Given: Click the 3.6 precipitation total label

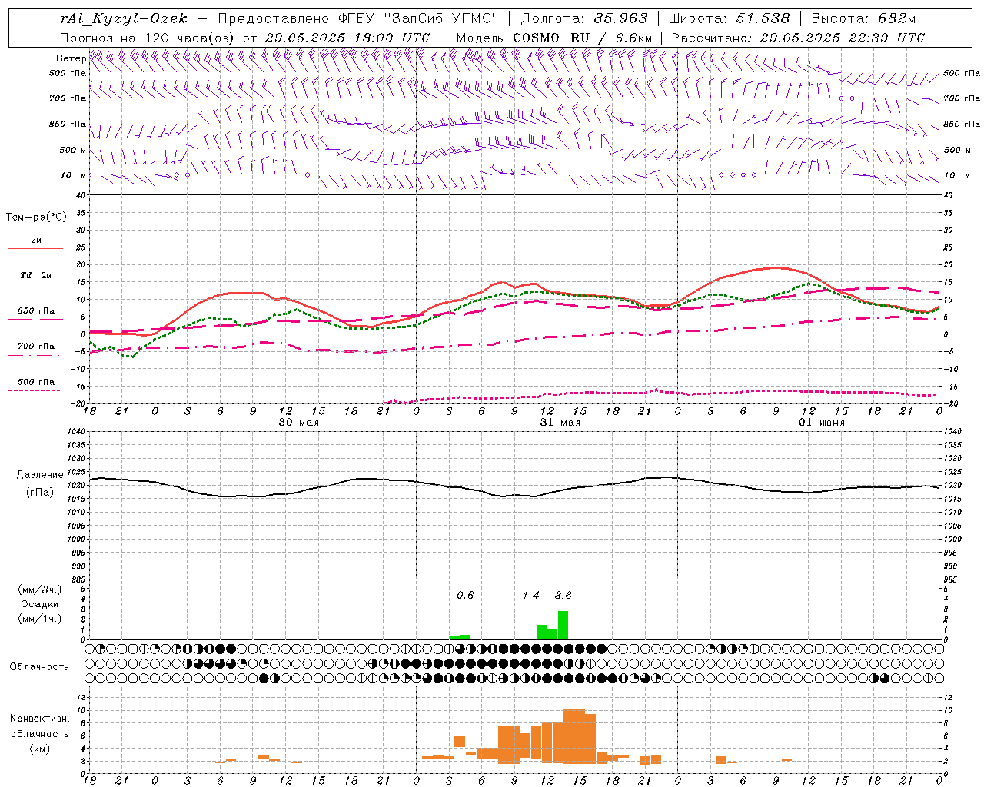Looking at the screenshot, I should click(563, 595).
